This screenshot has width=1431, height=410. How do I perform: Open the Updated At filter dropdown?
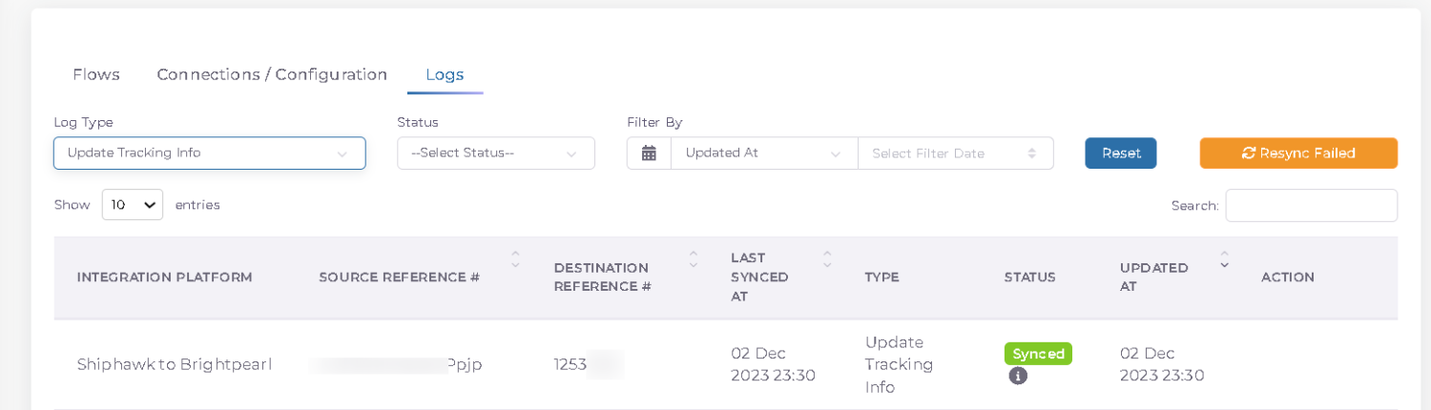point(763,154)
